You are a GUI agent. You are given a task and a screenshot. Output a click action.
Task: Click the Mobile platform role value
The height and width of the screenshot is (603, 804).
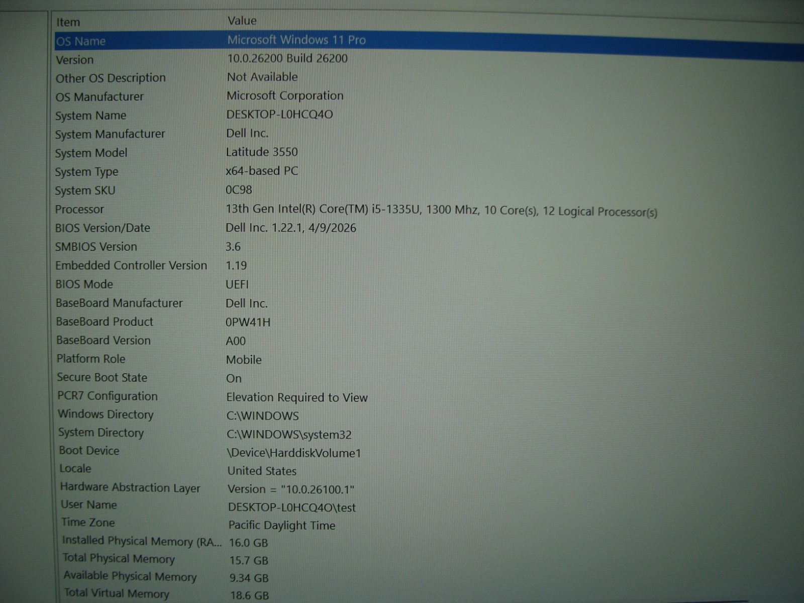(x=244, y=360)
